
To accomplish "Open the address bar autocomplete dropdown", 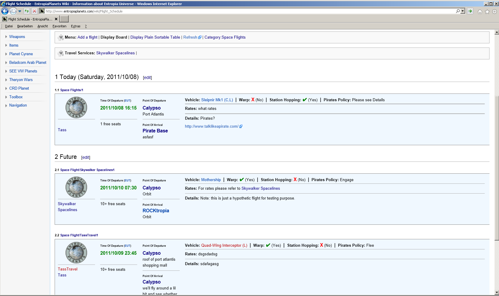I will pyautogui.click(x=463, y=11).
